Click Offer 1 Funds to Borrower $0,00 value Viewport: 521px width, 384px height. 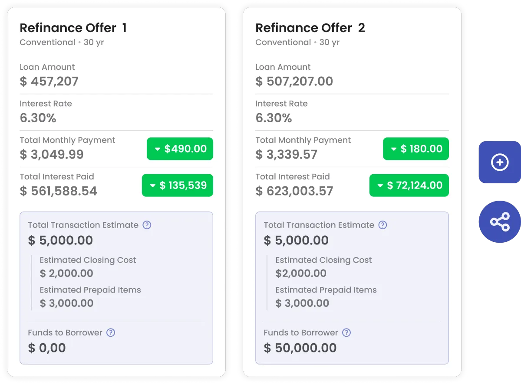pyautogui.click(x=47, y=348)
